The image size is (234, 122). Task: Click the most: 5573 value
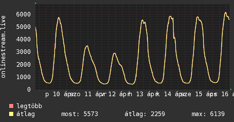(80, 114)
